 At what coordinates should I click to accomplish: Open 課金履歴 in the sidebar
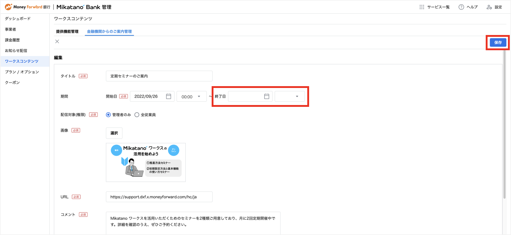(x=12, y=40)
